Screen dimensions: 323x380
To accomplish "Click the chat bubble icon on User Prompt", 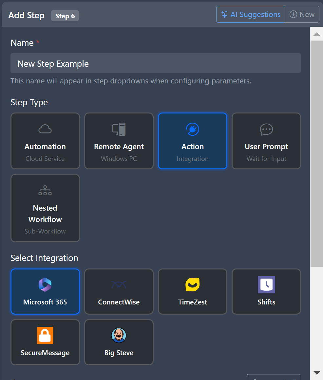I will (x=266, y=130).
